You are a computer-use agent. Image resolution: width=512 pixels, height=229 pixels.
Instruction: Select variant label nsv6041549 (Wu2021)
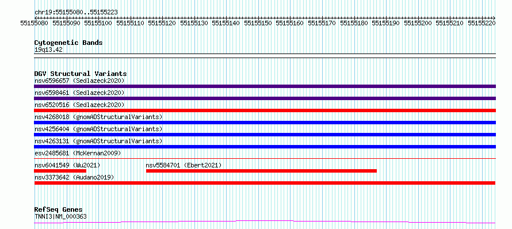tap(67, 165)
